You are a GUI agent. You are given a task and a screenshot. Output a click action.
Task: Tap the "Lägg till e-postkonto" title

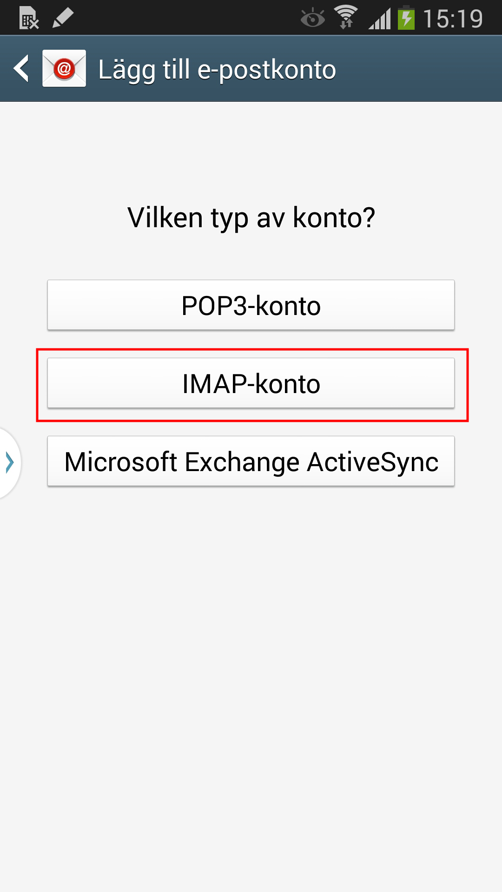tap(217, 70)
